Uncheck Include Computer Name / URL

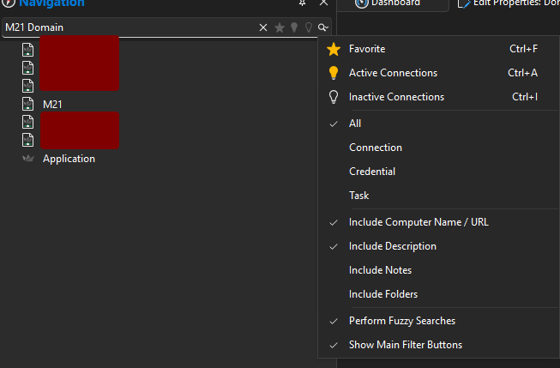[x=418, y=222]
